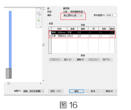Open the 核心层中心线 offset dropdown

pyautogui.click(x=73, y=16)
